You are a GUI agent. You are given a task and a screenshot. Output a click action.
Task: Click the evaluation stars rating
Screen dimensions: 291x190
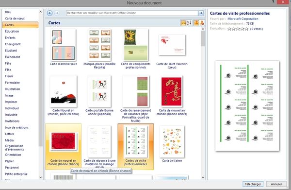click(238, 29)
